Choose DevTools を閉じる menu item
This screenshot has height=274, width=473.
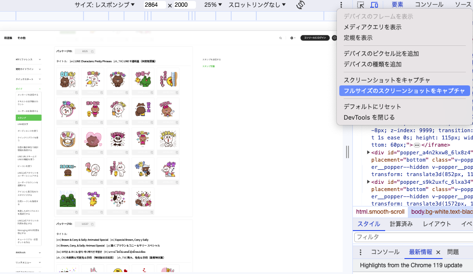(404, 118)
